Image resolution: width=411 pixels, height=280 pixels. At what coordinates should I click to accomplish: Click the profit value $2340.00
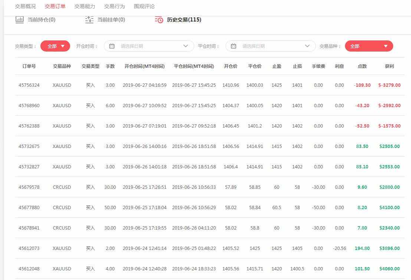coord(389,228)
